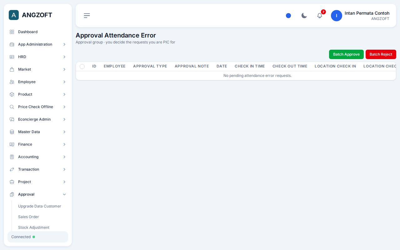
Task: Click the Transaction arrows icon
Action: (x=12, y=169)
